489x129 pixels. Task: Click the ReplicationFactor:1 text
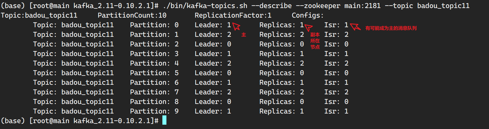click(233, 15)
